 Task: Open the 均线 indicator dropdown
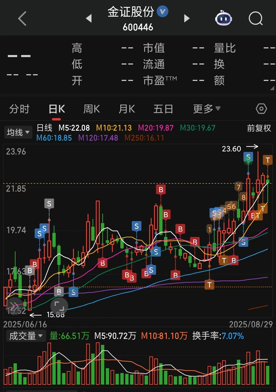tap(18, 132)
